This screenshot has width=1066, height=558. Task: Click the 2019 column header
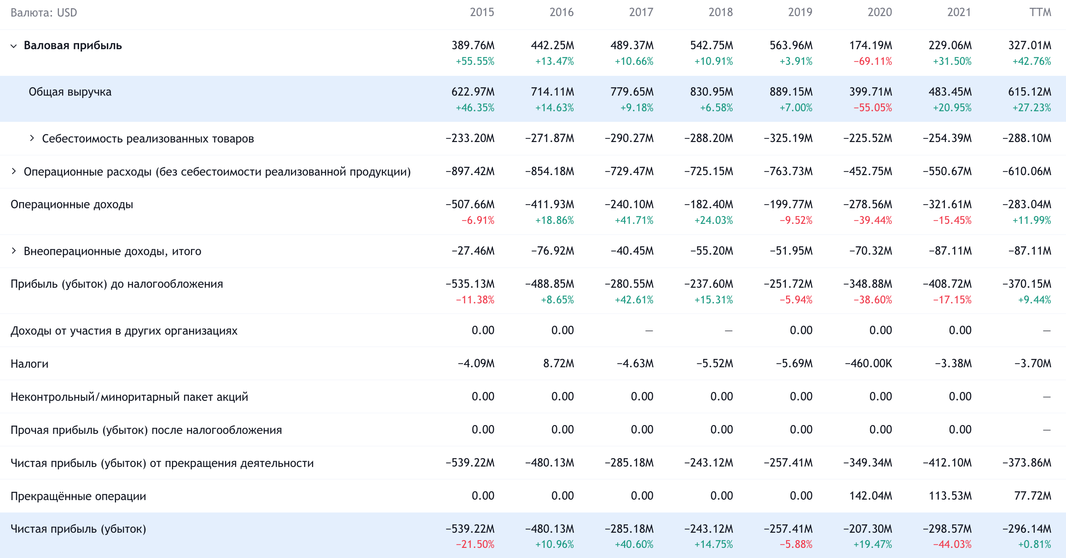click(x=800, y=12)
